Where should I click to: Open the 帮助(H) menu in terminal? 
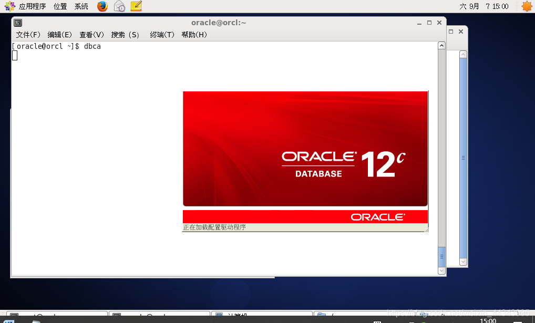coord(194,35)
